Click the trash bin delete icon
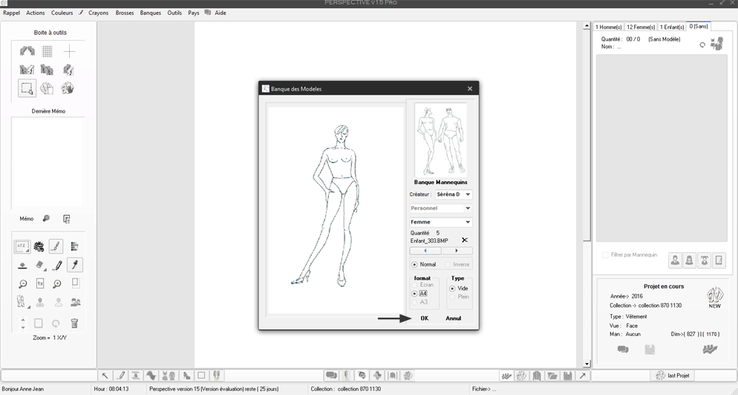738x395 pixels. tap(74, 323)
